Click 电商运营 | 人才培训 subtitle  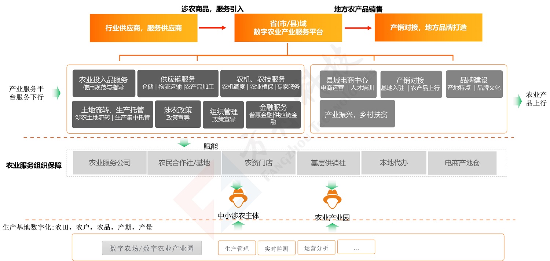click(348, 88)
